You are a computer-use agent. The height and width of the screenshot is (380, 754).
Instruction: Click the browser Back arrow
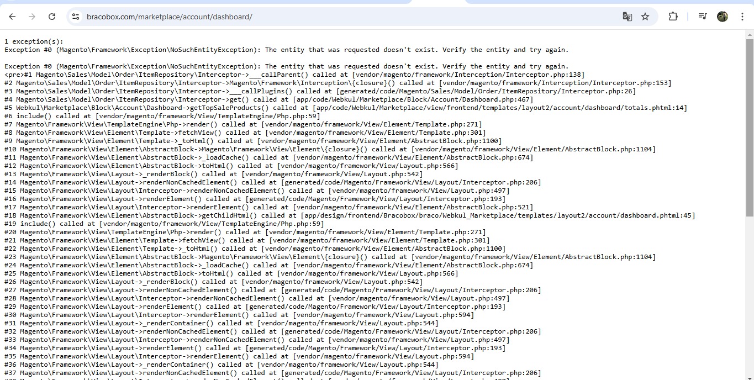tap(12, 17)
